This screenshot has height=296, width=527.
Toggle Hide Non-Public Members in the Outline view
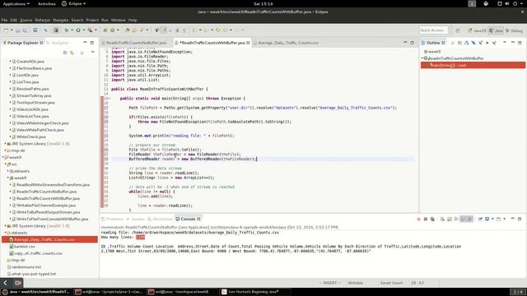(487, 43)
